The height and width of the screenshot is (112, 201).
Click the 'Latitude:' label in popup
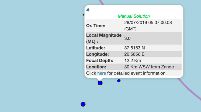pos(95,48)
